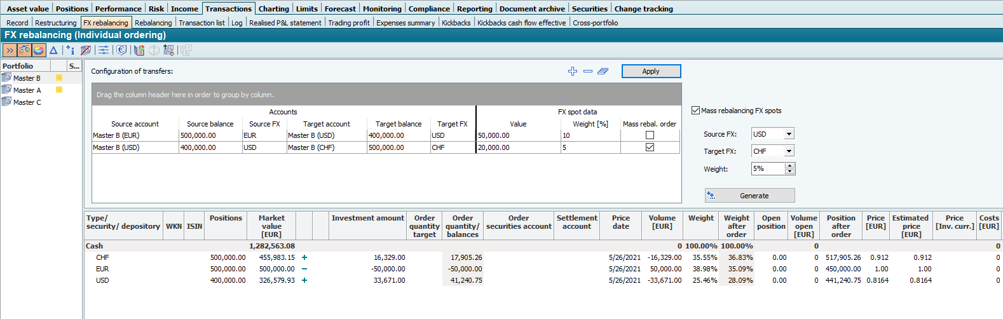
Task: Switch to the Performance tab
Action: [118, 9]
